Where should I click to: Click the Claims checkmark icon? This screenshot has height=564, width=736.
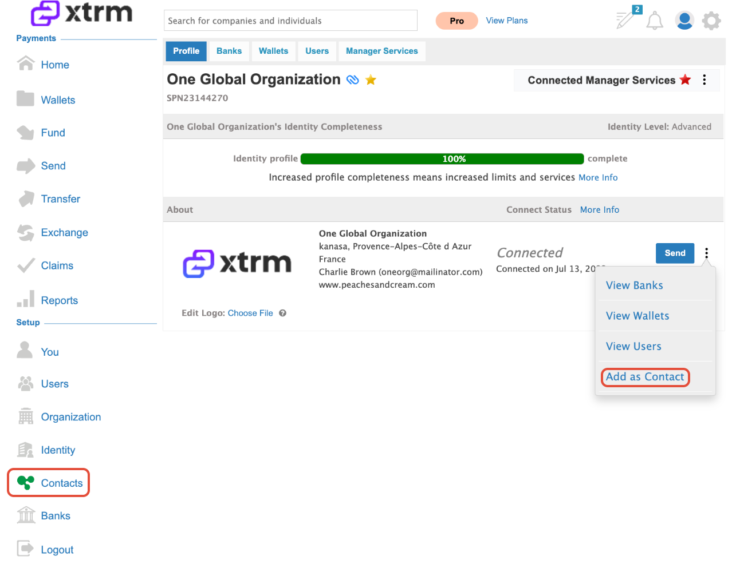coord(26,265)
